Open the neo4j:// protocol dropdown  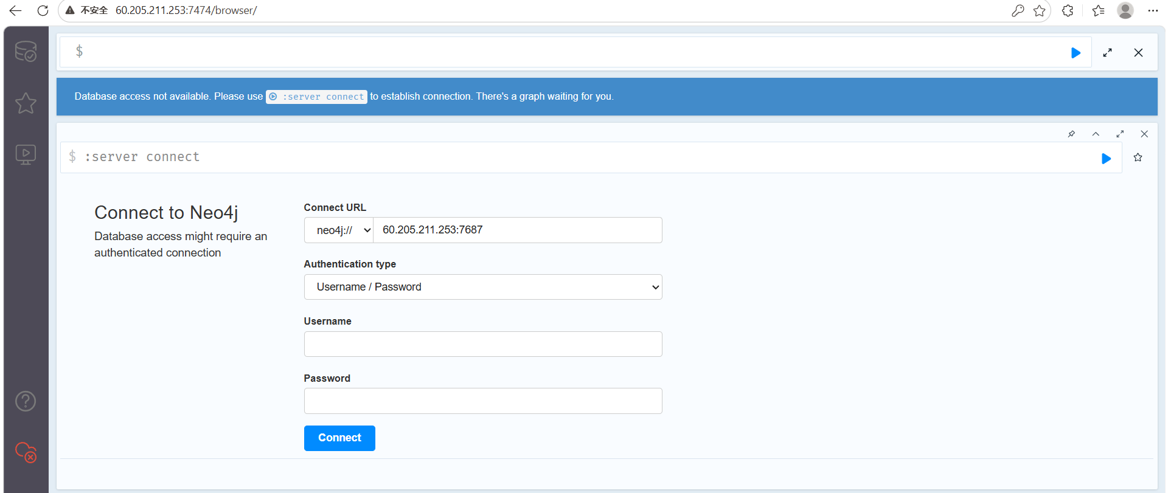coord(339,230)
